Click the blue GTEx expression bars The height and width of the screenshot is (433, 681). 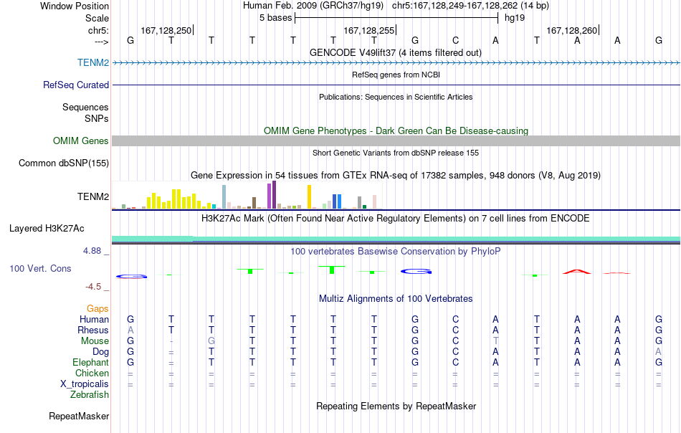point(337,201)
